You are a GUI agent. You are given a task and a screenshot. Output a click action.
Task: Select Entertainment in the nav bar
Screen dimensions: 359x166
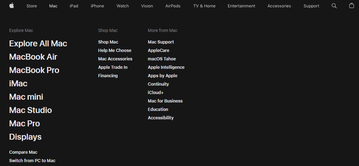coord(241,6)
